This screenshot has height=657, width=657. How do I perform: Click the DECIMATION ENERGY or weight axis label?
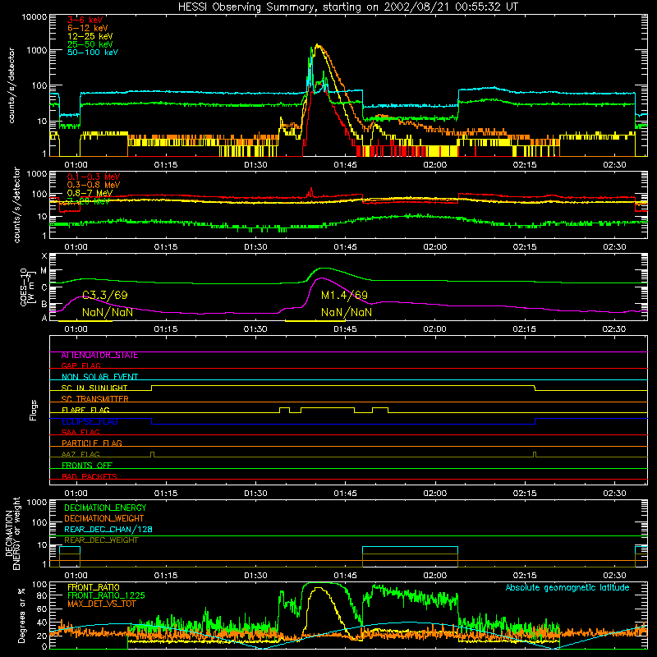point(12,533)
